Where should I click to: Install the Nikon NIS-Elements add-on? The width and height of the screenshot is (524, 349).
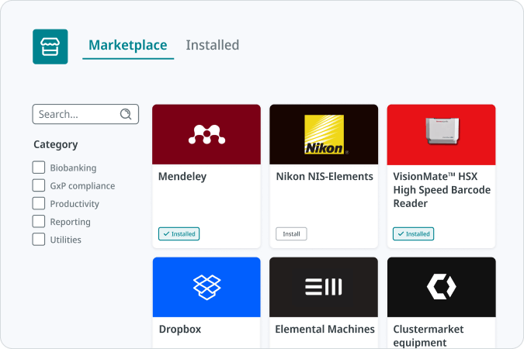[x=291, y=233]
